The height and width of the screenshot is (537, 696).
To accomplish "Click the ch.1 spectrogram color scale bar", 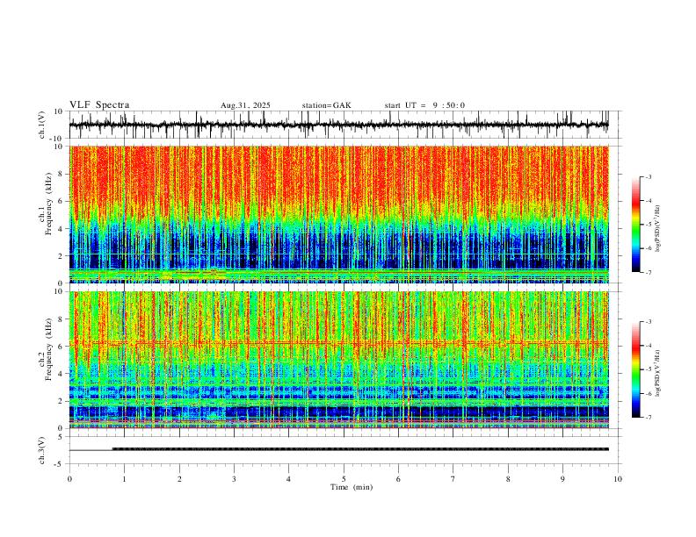I will (x=636, y=225).
